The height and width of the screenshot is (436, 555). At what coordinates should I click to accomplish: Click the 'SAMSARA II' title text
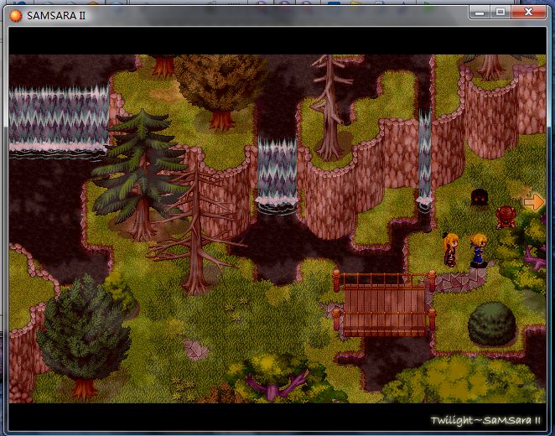coord(56,16)
